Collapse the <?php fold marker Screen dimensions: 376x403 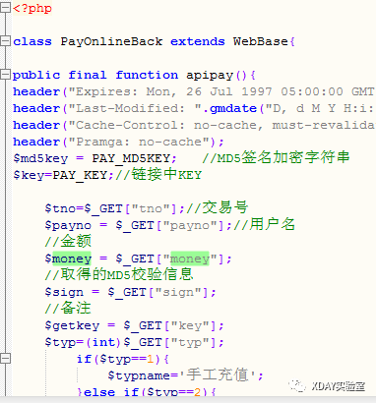click(x=5, y=8)
